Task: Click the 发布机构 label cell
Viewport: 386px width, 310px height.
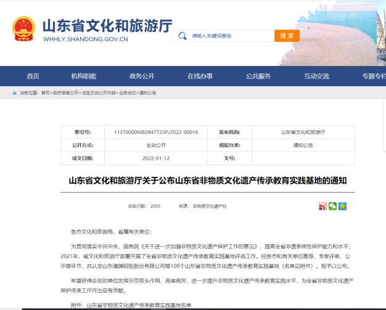Action: tap(229, 132)
